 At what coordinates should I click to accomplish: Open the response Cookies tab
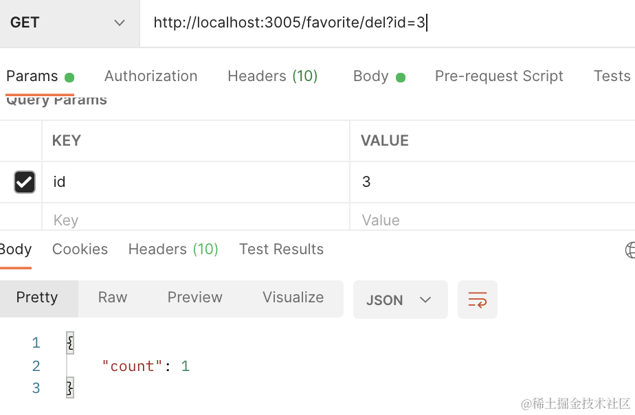tap(80, 249)
